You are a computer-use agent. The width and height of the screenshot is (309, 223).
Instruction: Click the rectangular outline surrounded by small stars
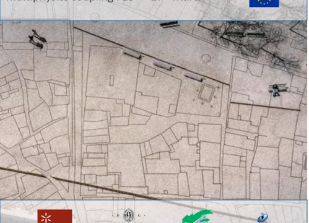click(206, 93)
